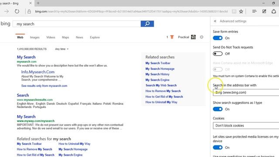This screenshot has width=279, height=157.
Task: Open reading view book icon
Action: pos(234,11)
